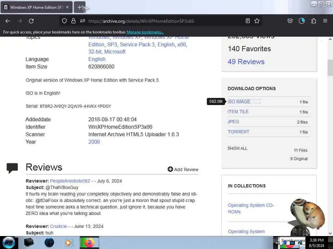Open reviewer PeopleAreIdiots582 profile
Viewport: 333px width, 249px height.
coord(70,181)
